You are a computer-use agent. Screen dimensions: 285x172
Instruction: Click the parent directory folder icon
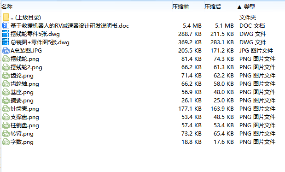pyautogui.click(x=6, y=17)
